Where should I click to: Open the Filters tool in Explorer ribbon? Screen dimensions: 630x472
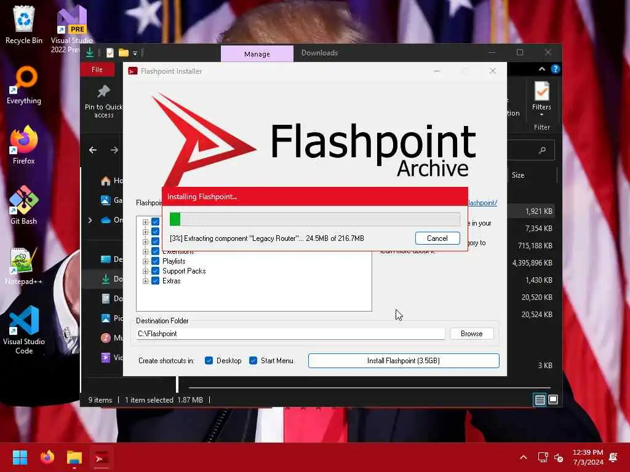541,99
